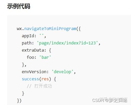The image size is (131, 105).
Task: Click the 'bar' string value
Action: point(45,57)
